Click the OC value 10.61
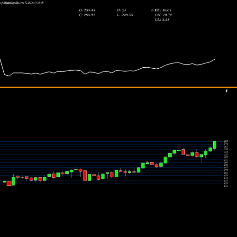The image size is (237, 237). click(x=167, y=10)
